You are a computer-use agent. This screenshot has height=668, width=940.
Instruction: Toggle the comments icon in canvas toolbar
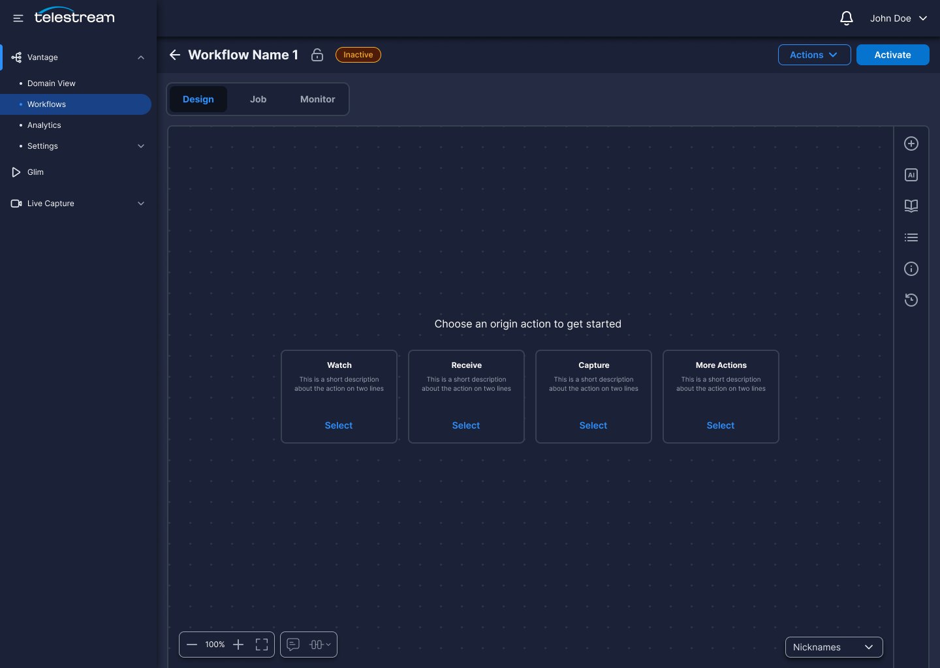click(x=293, y=645)
